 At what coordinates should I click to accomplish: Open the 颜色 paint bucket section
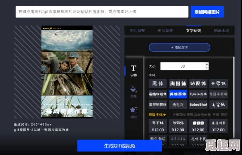[x=134, y=91]
